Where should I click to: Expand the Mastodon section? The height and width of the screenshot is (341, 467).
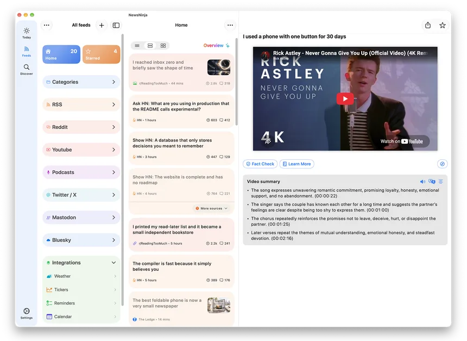tap(81, 218)
